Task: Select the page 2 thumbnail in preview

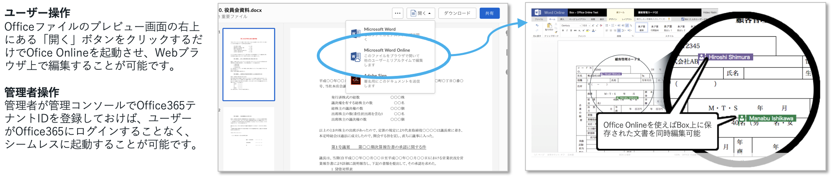Action: tap(249, 139)
